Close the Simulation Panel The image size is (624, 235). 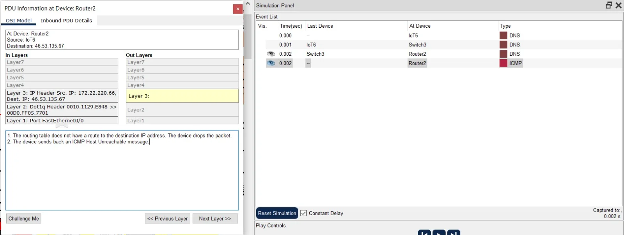click(619, 5)
